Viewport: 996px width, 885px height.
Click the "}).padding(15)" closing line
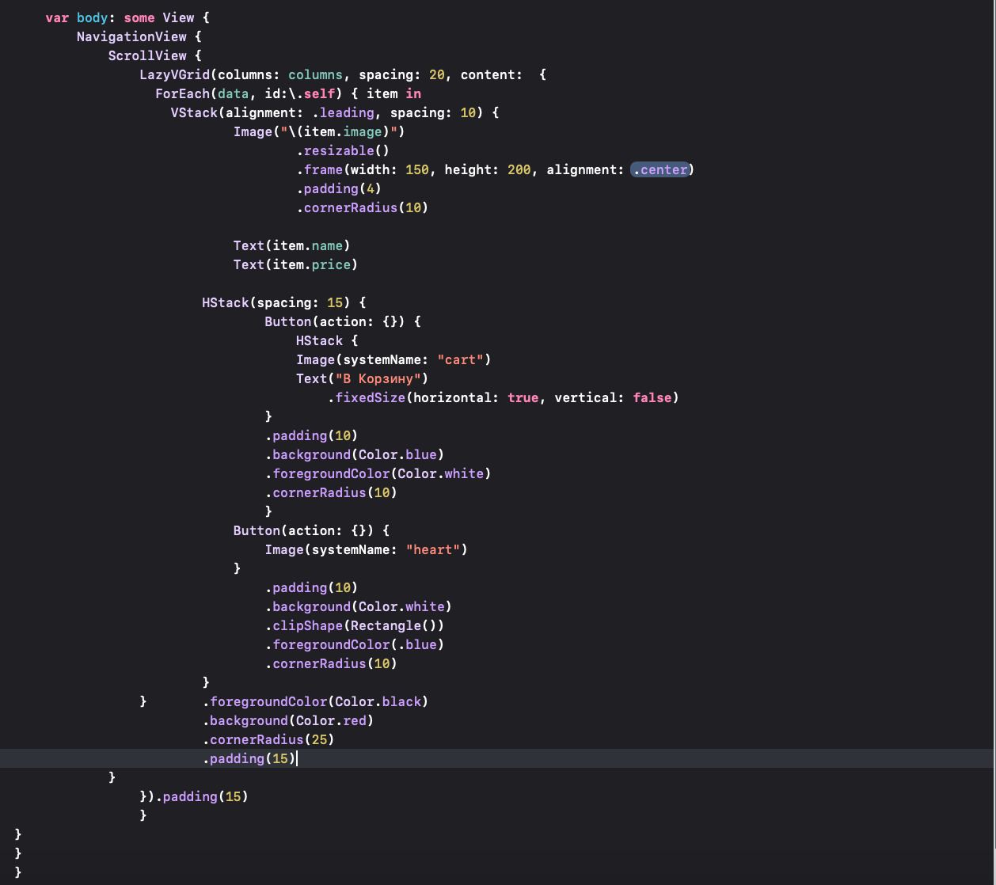point(194,796)
